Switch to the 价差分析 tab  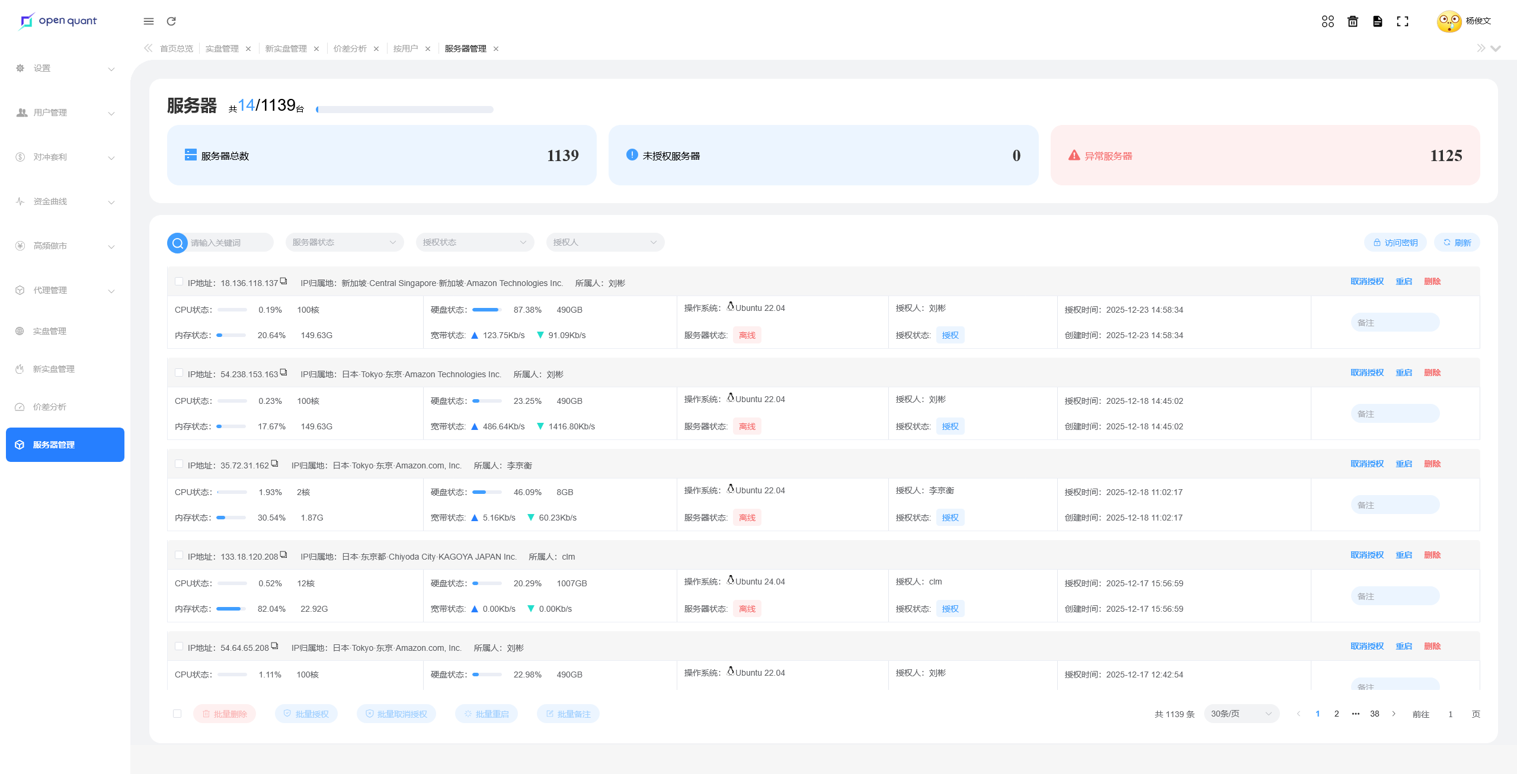pyautogui.click(x=350, y=49)
